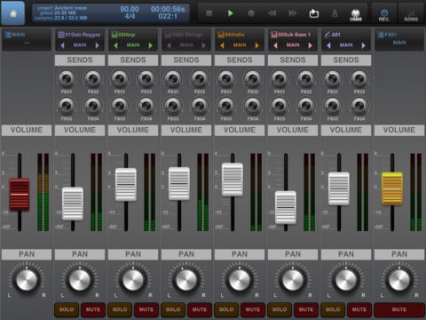Select next output for A01 channel
426x320 pixels.
tap(363, 45)
